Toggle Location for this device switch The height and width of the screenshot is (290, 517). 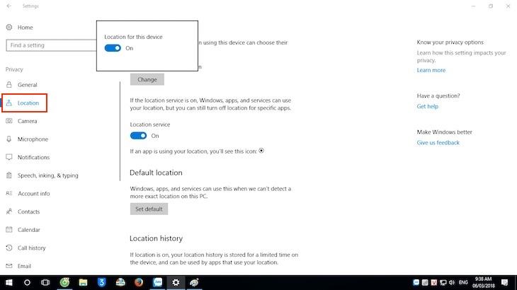pyautogui.click(x=113, y=48)
